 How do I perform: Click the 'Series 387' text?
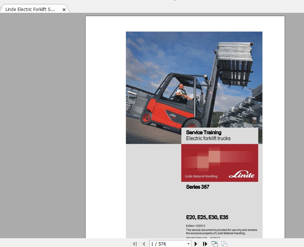pos(198,187)
